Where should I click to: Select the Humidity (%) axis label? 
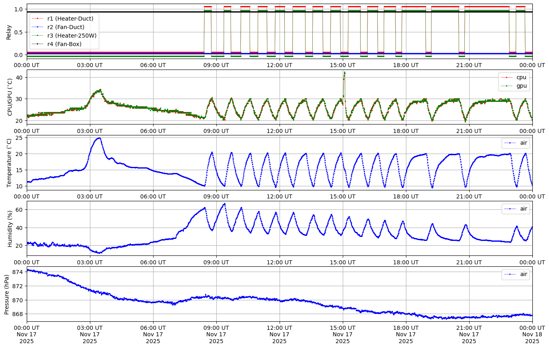click(x=10, y=228)
